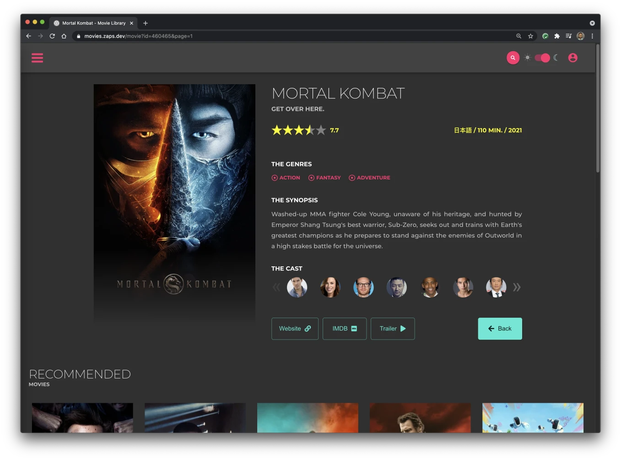Go back in browser history

coord(28,36)
